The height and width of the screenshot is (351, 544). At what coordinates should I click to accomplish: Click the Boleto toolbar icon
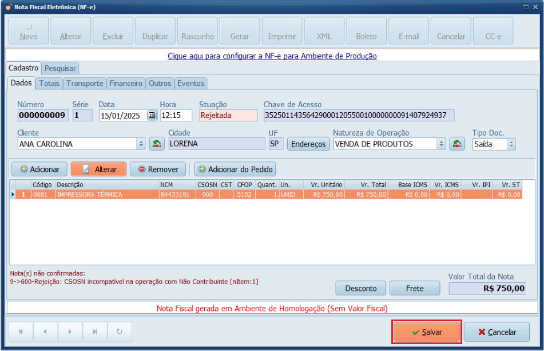(366, 32)
